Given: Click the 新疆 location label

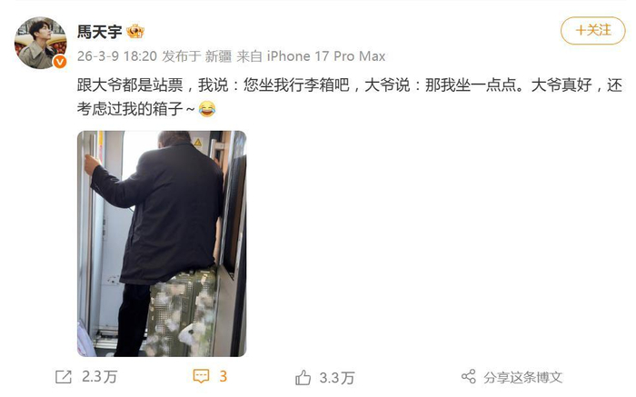Looking at the screenshot, I should (x=218, y=56).
